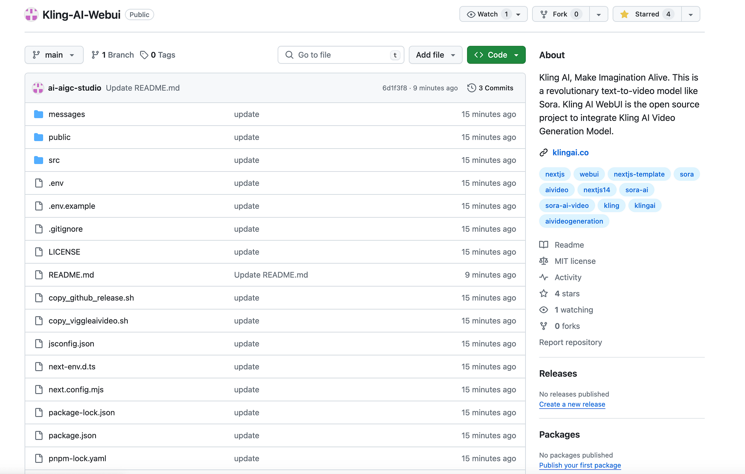Select the klingai topic tag
This screenshot has width=745, height=474.
(645, 206)
